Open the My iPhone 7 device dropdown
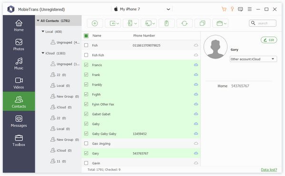 [142, 9]
